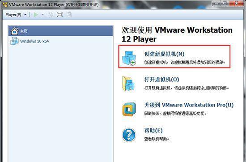Click the 欢迎使用 VMware Workstation 12 Player heading

(x=177, y=34)
